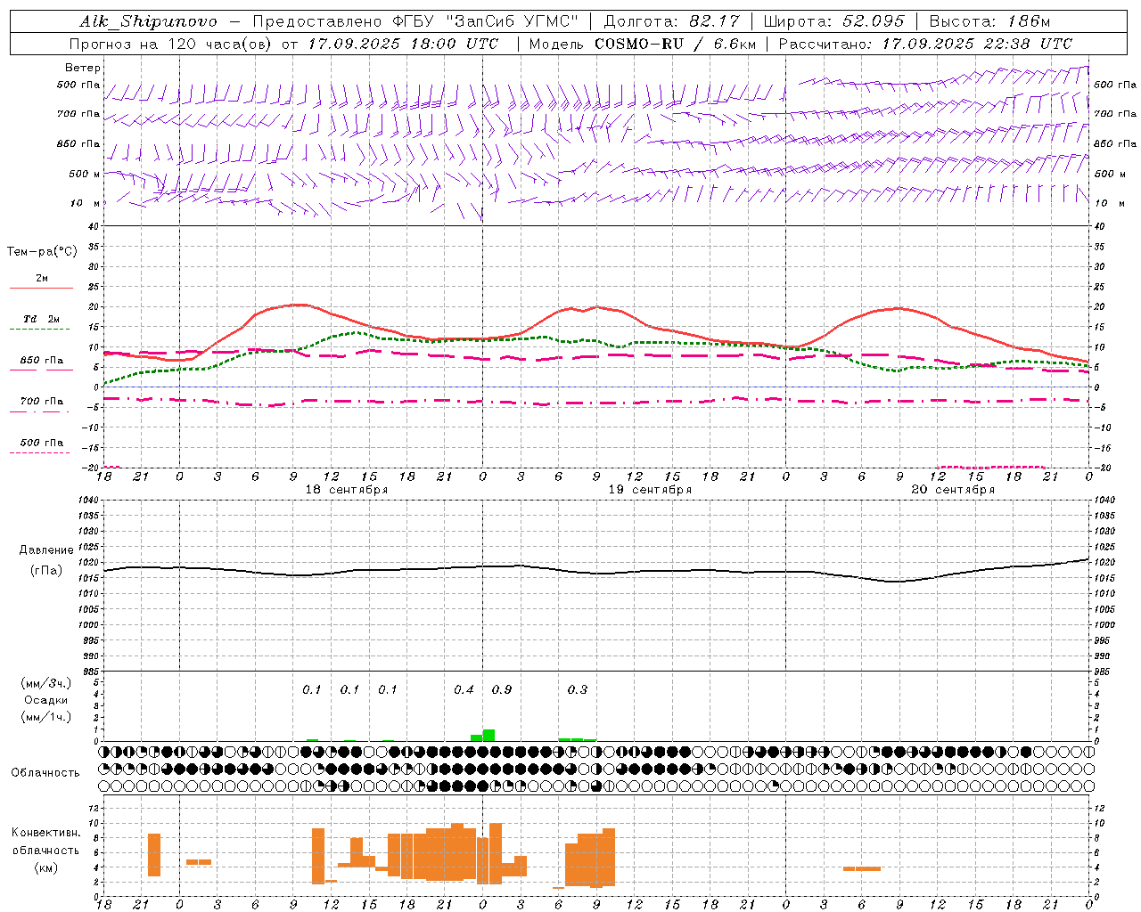Click the 0.3 precipitation amount value
The height and width of the screenshot is (912, 1141).
[577, 690]
